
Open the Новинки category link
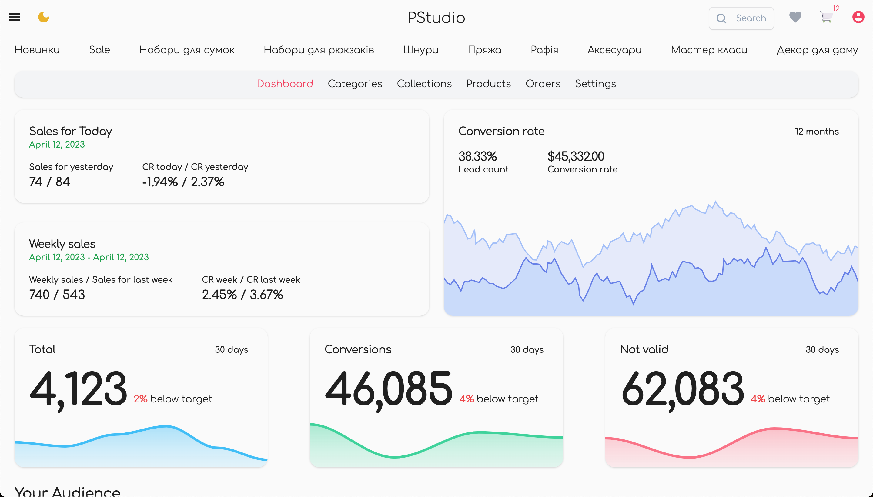[x=37, y=50]
